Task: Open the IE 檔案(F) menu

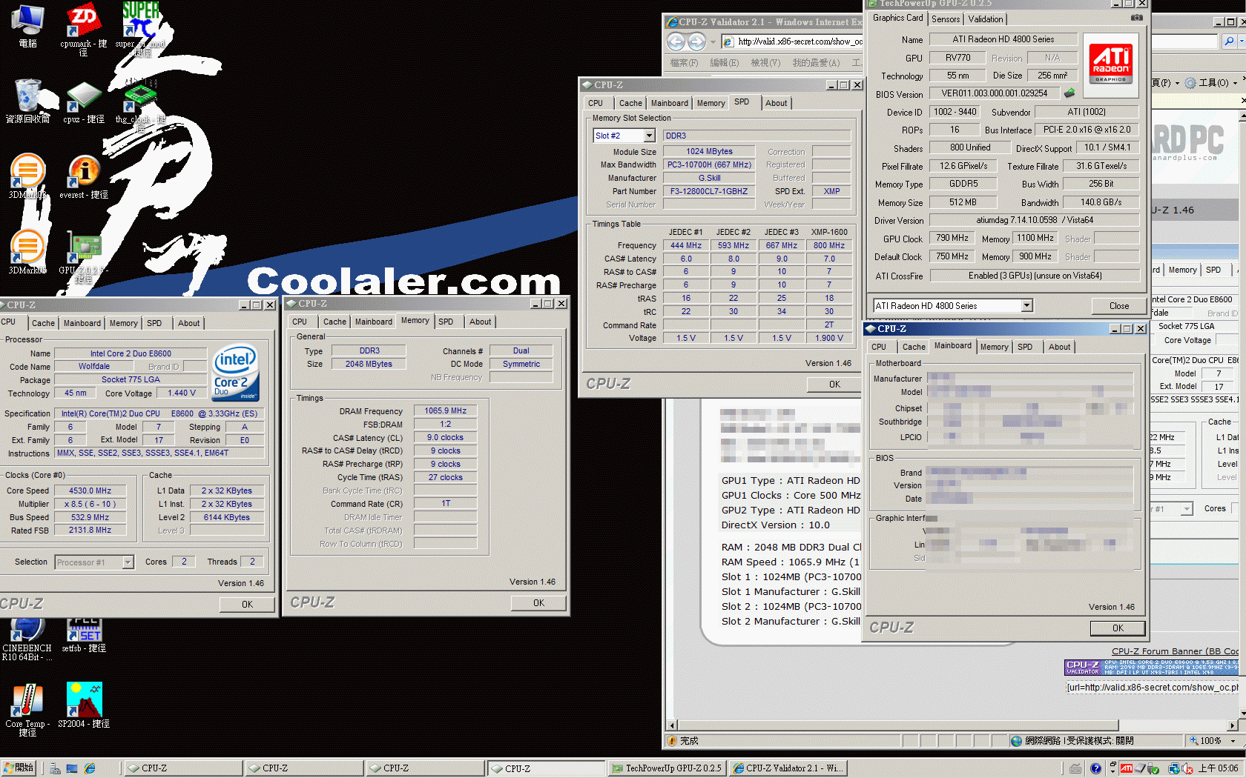Action: 684,63
